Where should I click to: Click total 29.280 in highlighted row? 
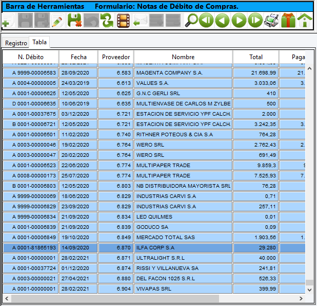256,248
